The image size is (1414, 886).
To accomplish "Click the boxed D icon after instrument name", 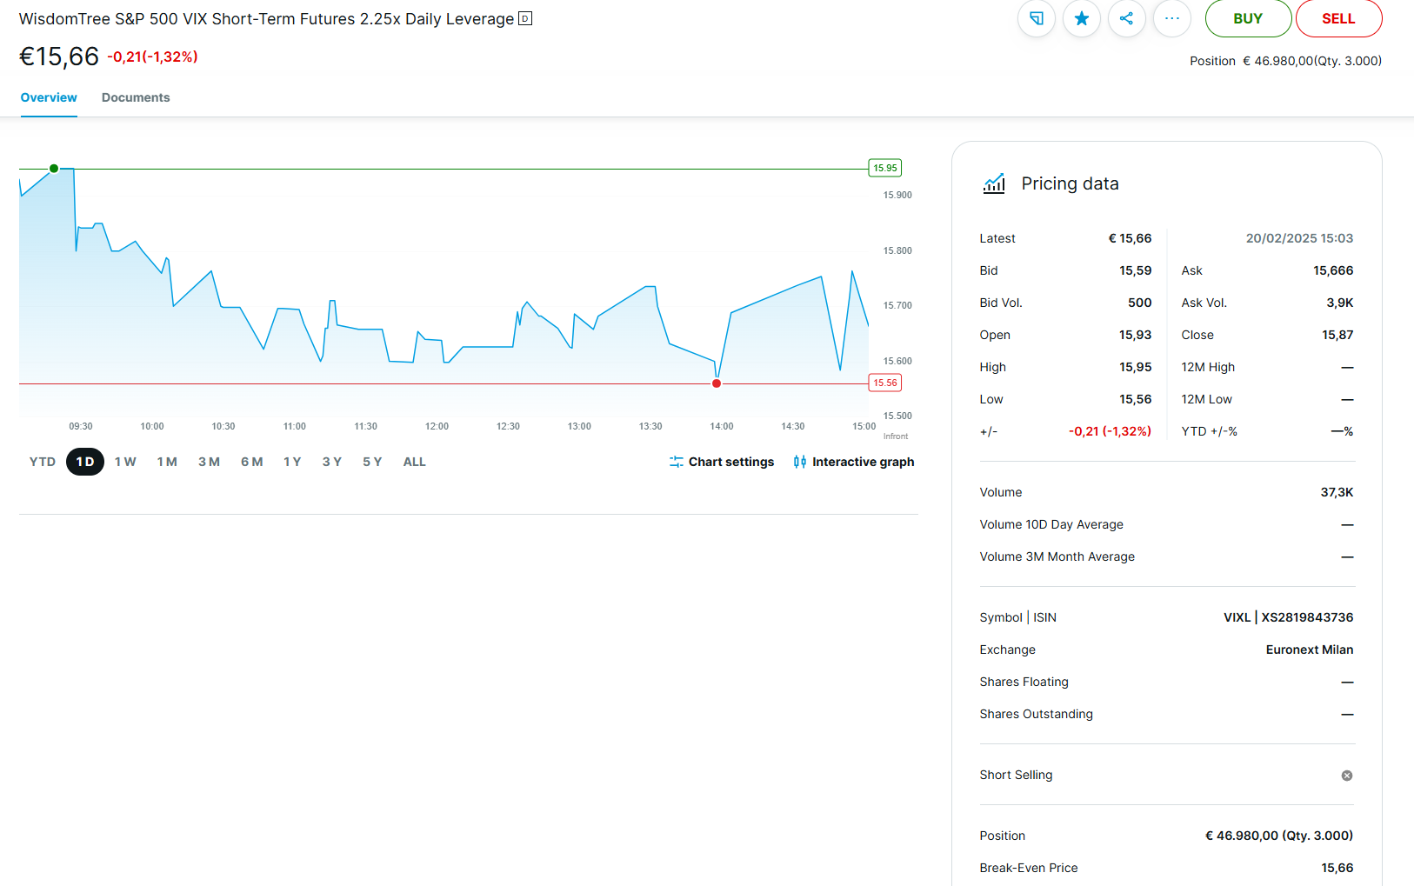I will coord(525,18).
